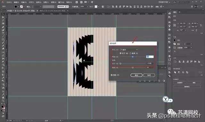Click the left quick action button in Properties
The height and width of the screenshot is (122, 205).
(x=180, y=83)
